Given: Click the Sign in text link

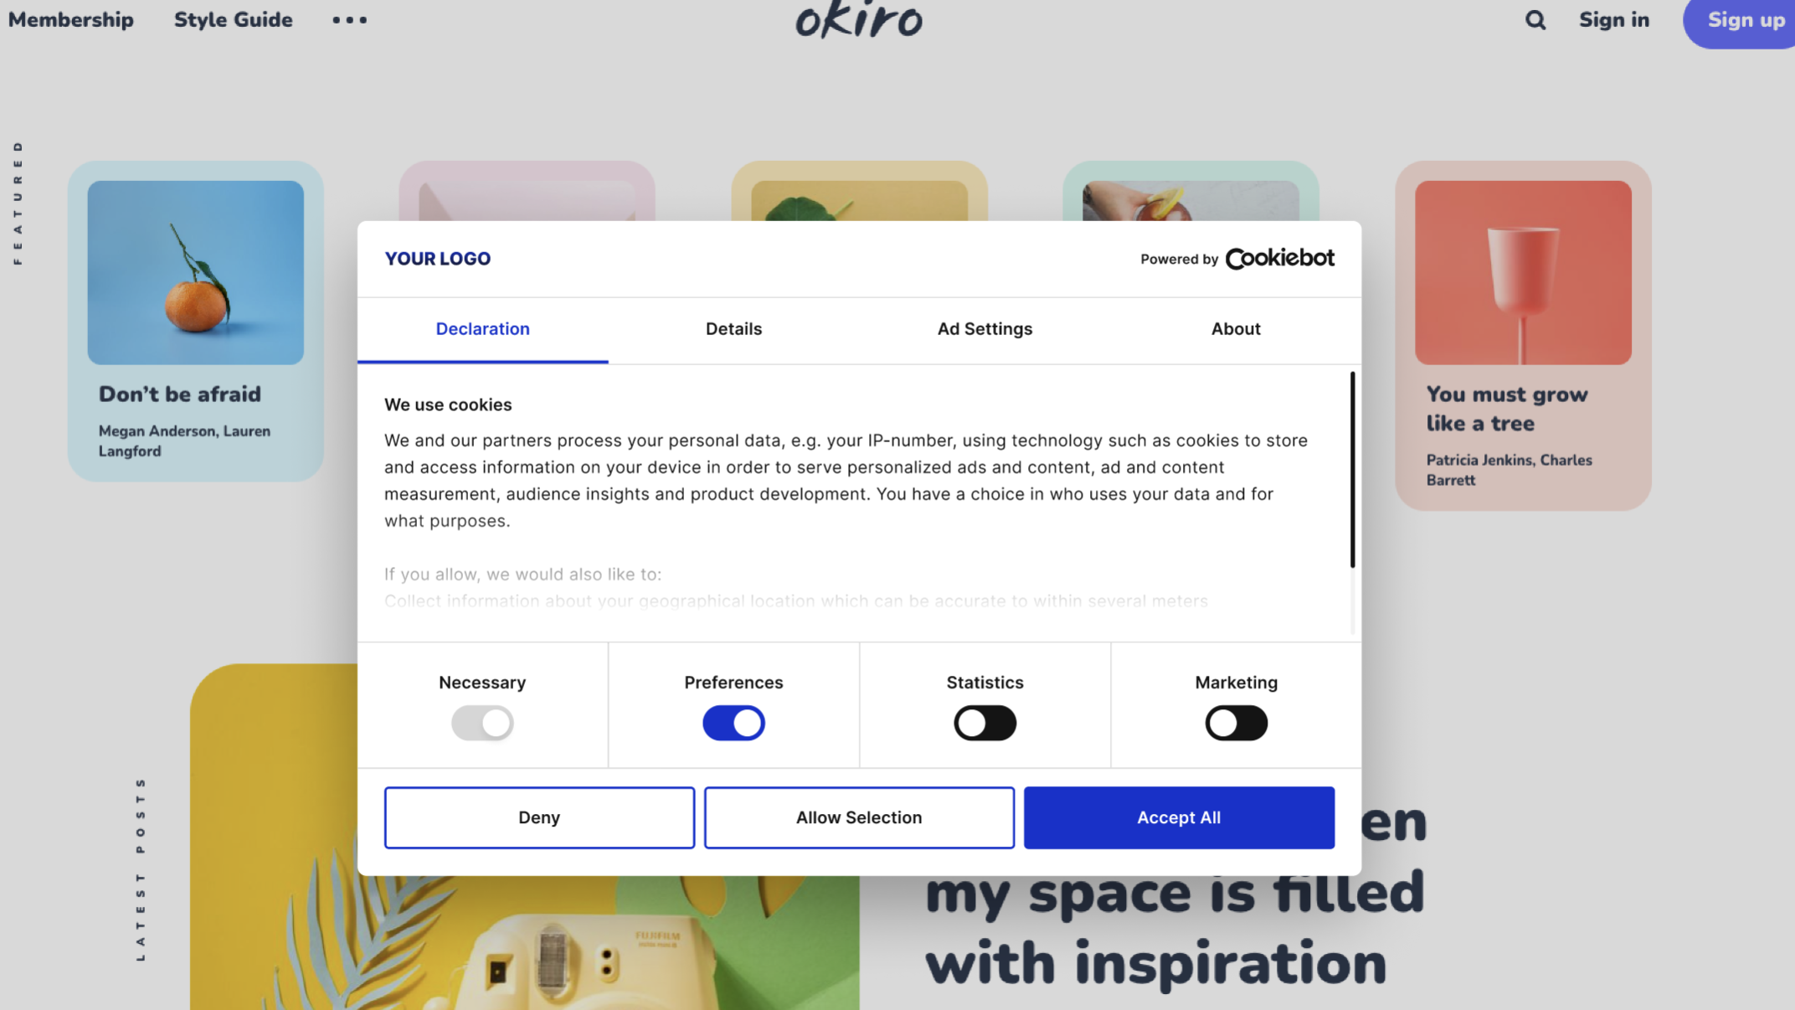Looking at the screenshot, I should 1614,20.
